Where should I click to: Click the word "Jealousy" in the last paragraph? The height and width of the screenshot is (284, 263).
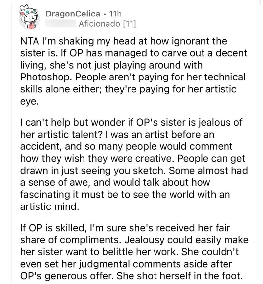pyautogui.click(x=144, y=240)
